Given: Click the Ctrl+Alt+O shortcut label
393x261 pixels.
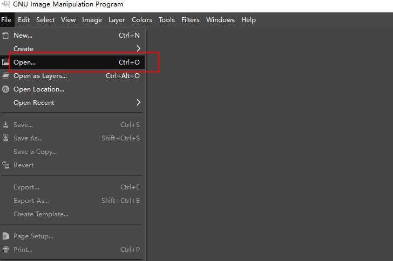Looking at the screenshot, I should point(123,76).
